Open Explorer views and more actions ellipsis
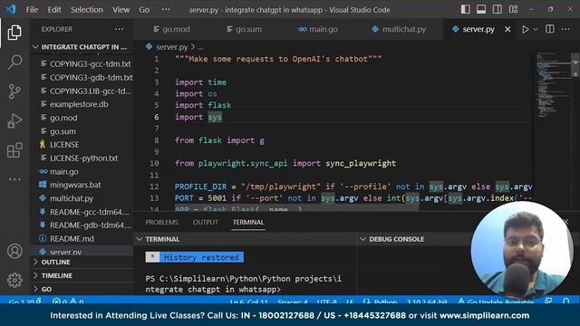This screenshot has width=580, height=326. [119, 29]
